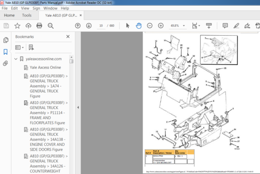
Task: Click the Crossmember description cell
Action: (163, 161)
